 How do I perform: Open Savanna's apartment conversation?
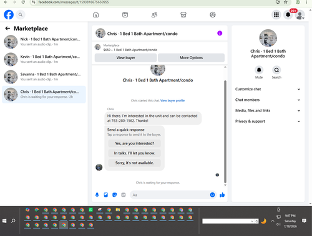(x=44, y=77)
